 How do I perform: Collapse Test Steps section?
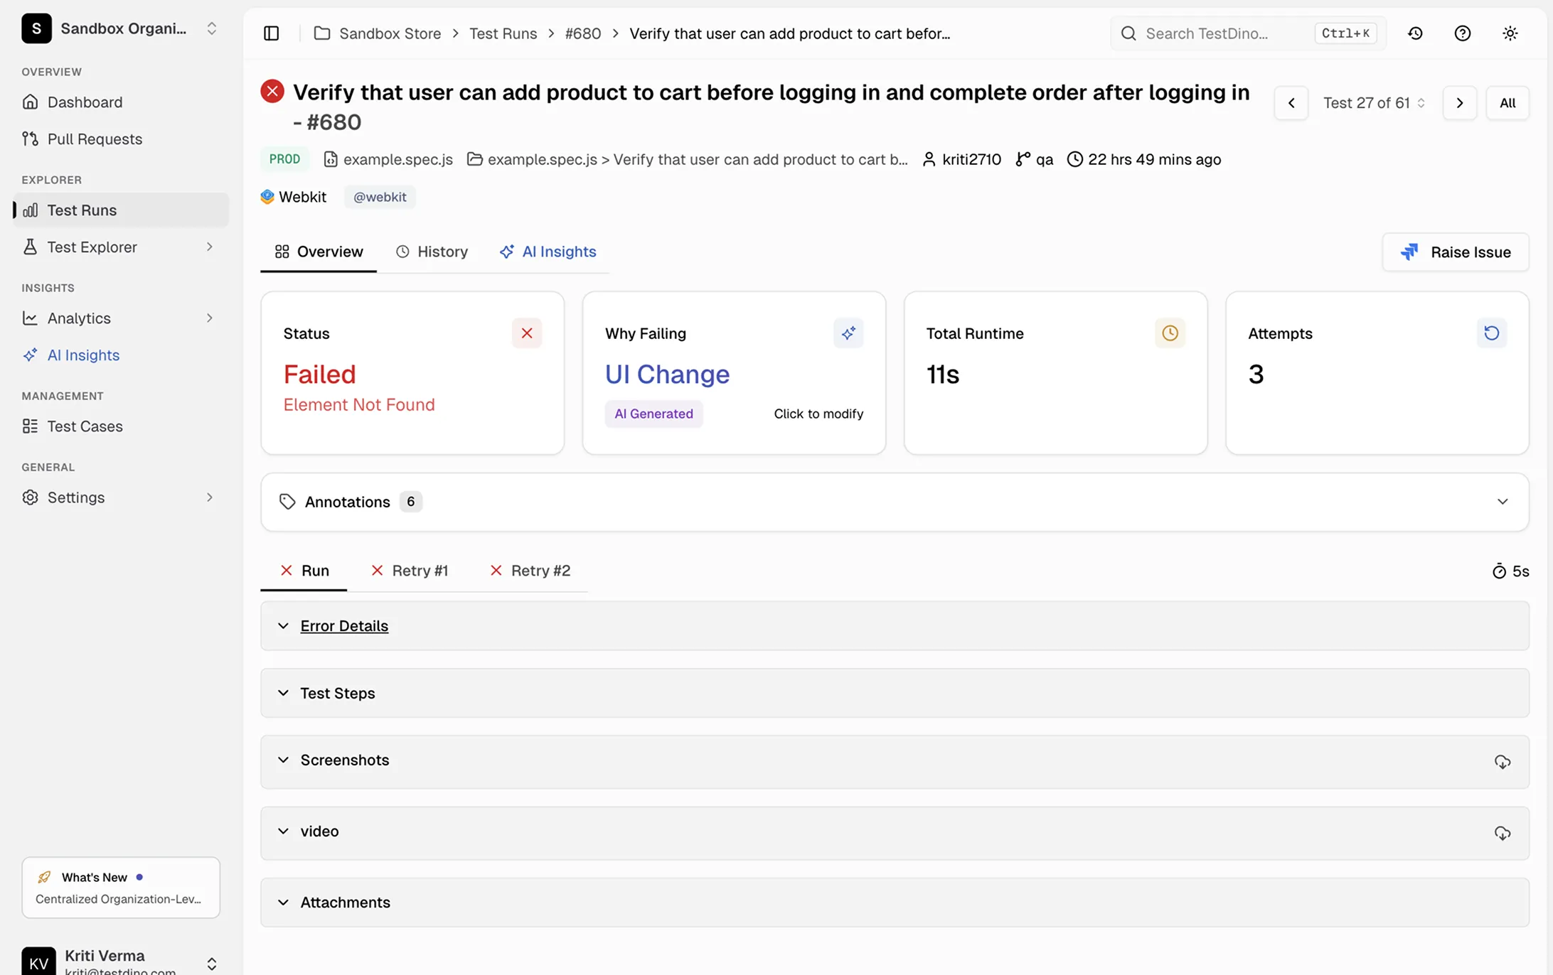(x=895, y=693)
